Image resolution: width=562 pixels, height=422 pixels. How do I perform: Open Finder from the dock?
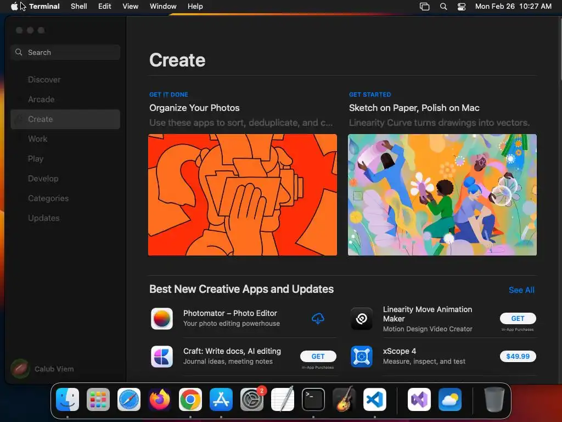pos(68,399)
